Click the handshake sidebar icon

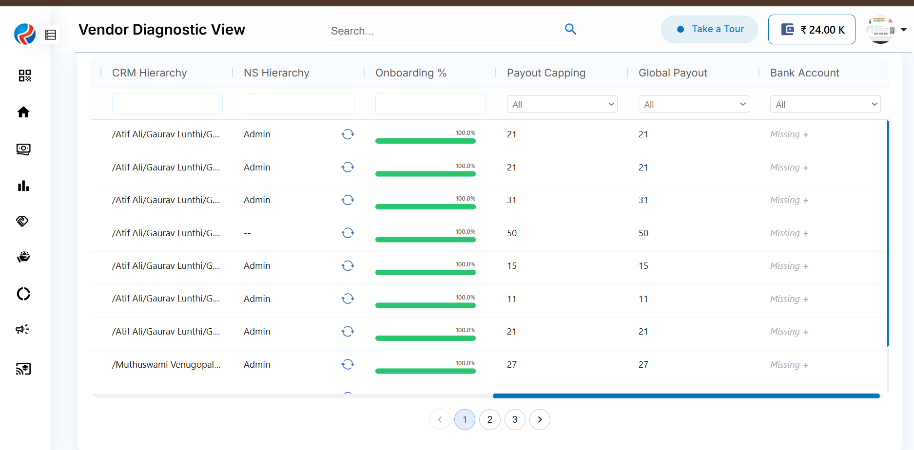[22, 221]
